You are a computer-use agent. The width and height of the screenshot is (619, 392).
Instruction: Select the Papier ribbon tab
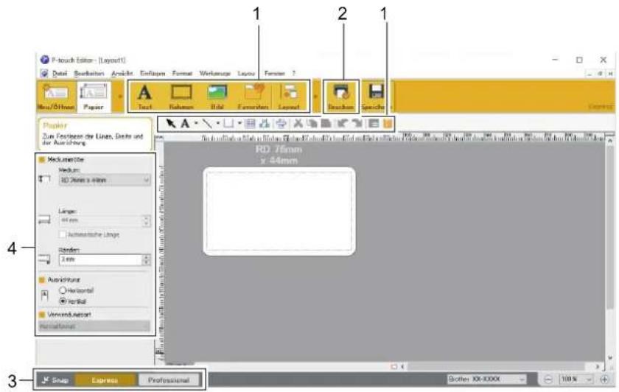click(x=94, y=97)
